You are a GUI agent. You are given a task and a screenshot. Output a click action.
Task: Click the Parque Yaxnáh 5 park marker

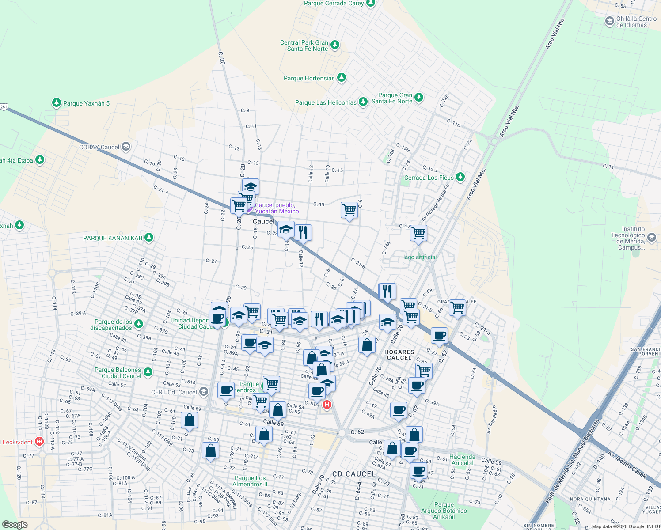tap(57, 102)
